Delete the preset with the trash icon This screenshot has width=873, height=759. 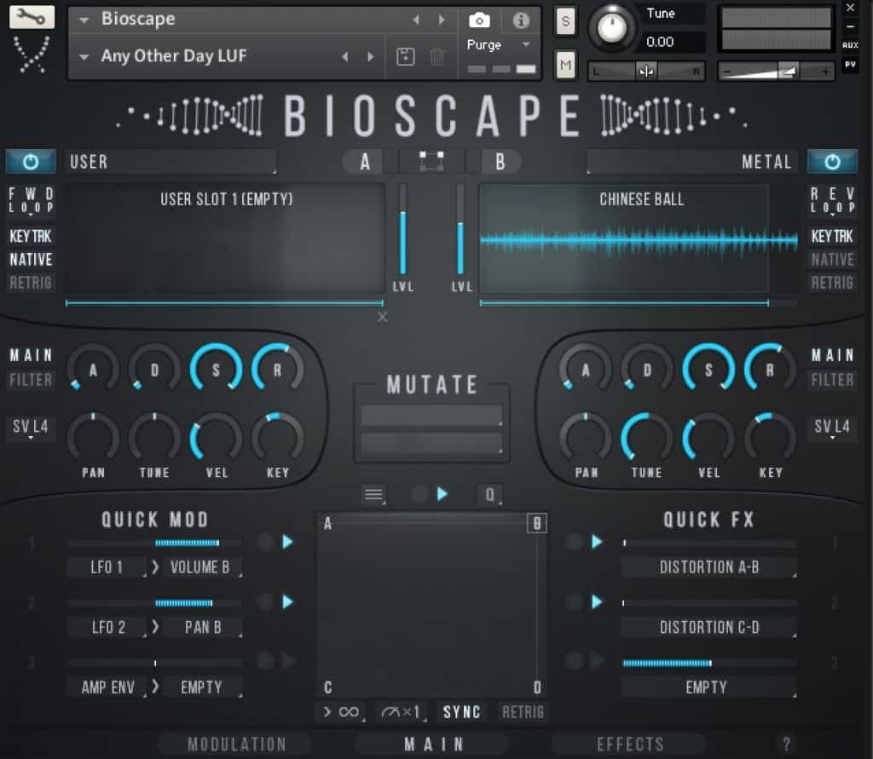pyautogui.click(x=437, y=56)
